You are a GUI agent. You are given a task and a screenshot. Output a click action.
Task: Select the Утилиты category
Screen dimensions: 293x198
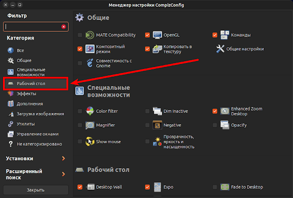pyautogui.click(x=36, y=124)
